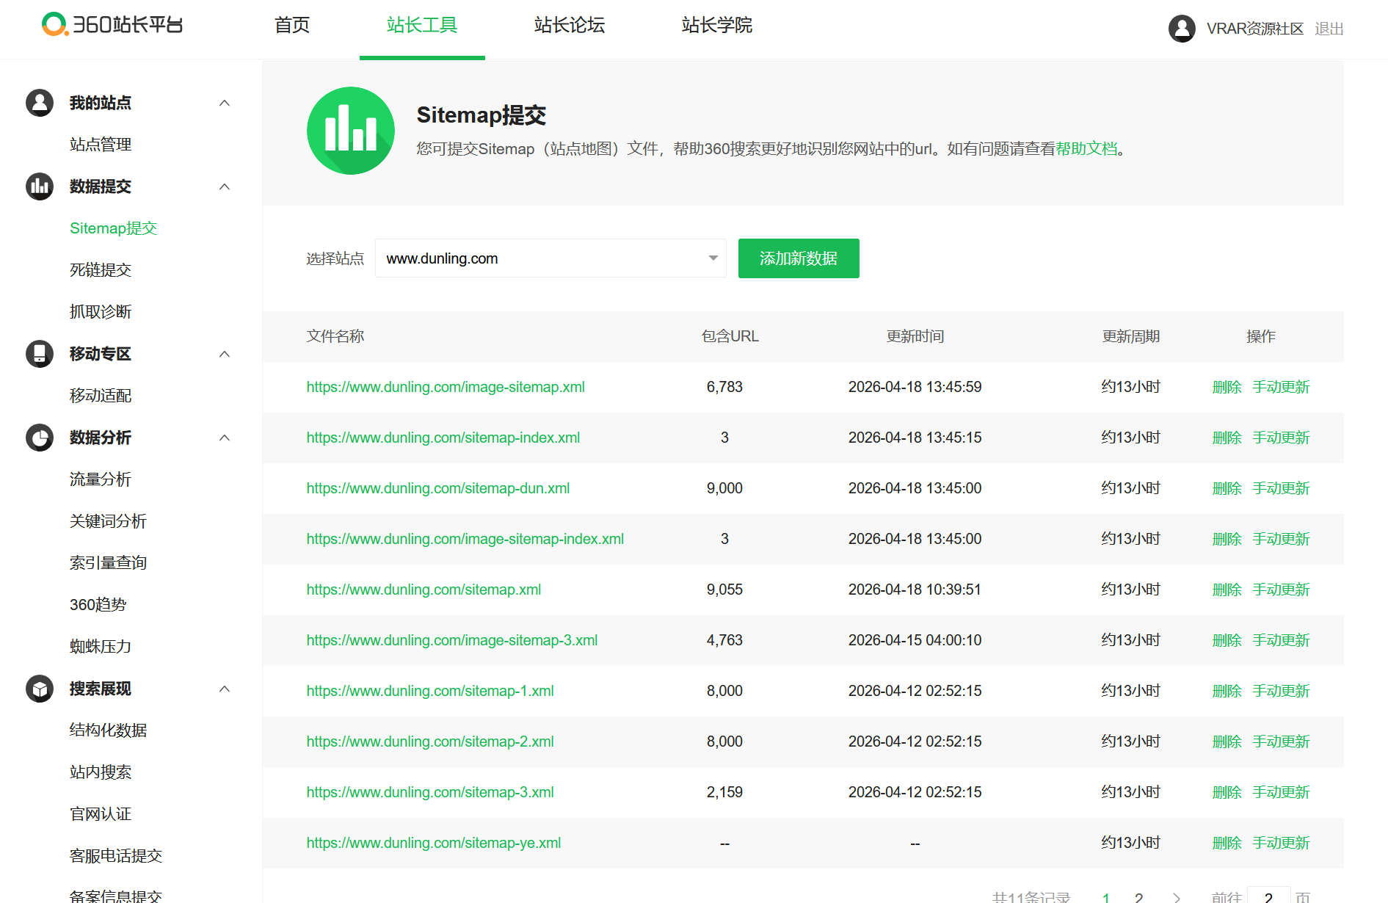Viewport: 1388px width, 903px height.
Task: Click 手动更新 for image-sitemap-3.xml
Action: [1281, 640]
